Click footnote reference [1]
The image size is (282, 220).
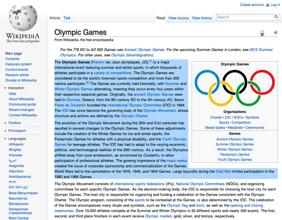151,61
